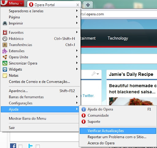Click the Opera logo on the Opera Portal tab

pos(31,5)
